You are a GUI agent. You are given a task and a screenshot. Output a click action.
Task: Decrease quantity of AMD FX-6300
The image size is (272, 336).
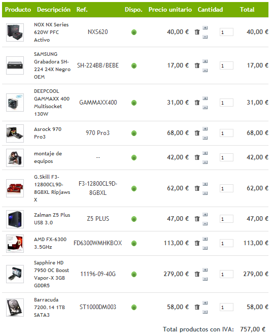click(x=205, y=248)
